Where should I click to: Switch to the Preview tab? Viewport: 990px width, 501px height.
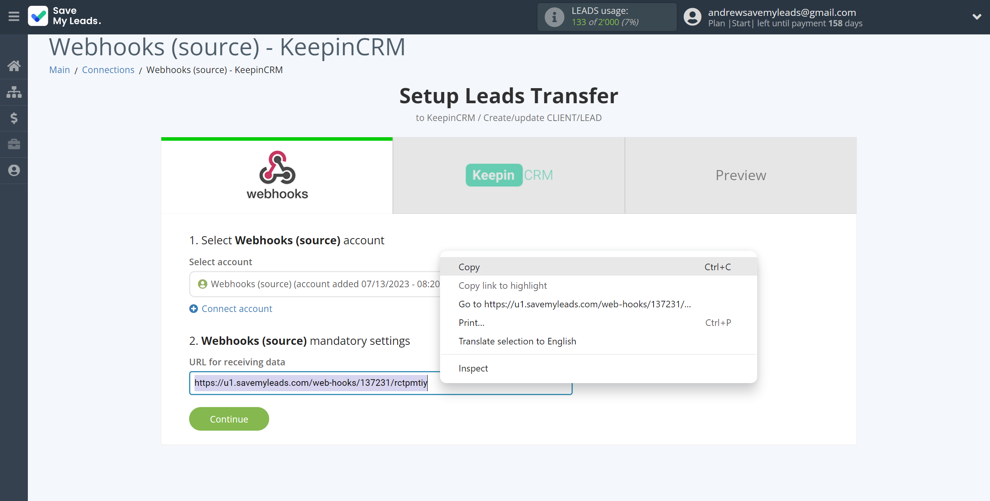(741, 174)
